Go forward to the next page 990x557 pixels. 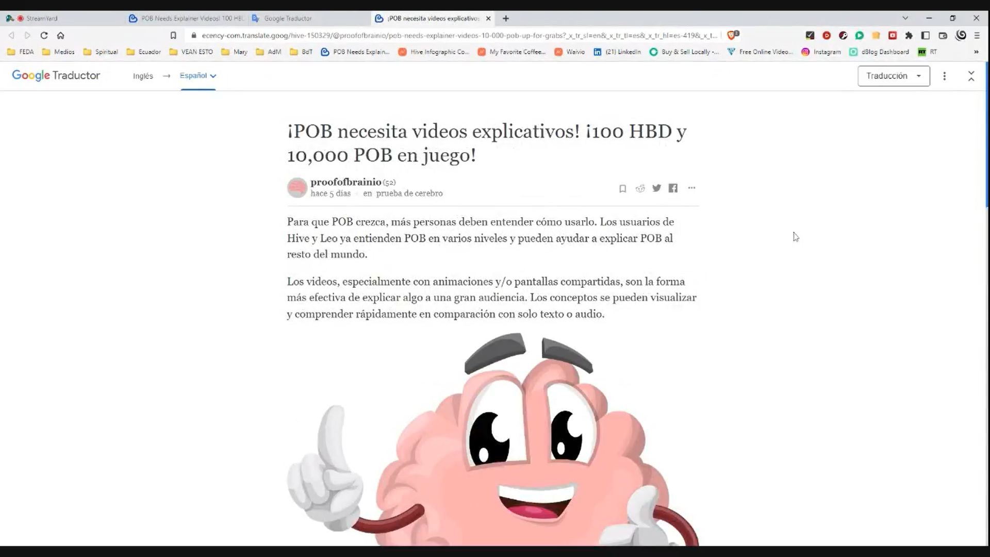(x=27, y=36)
